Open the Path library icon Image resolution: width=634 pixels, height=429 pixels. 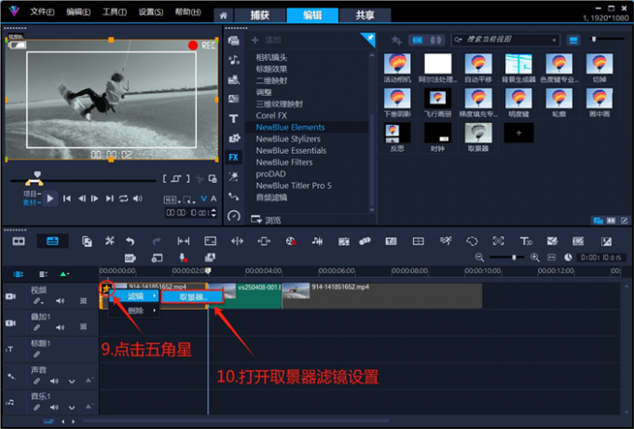[234, 197]
